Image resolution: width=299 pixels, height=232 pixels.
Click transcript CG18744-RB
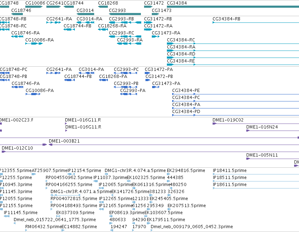coord(77,26)
